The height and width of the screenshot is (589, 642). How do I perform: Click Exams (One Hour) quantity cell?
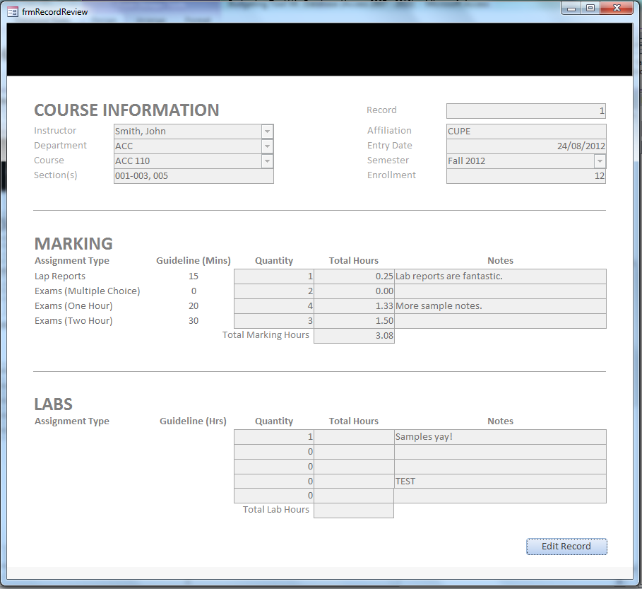click(274, 305)
